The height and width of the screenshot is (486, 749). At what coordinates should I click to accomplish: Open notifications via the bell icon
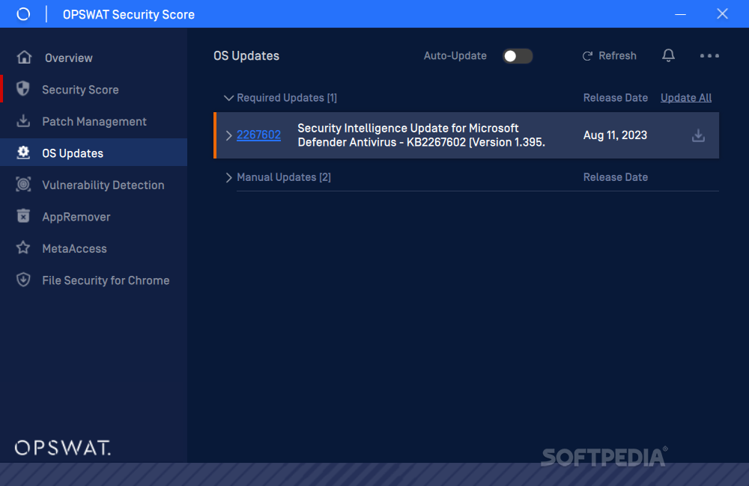tap(668, 55)
